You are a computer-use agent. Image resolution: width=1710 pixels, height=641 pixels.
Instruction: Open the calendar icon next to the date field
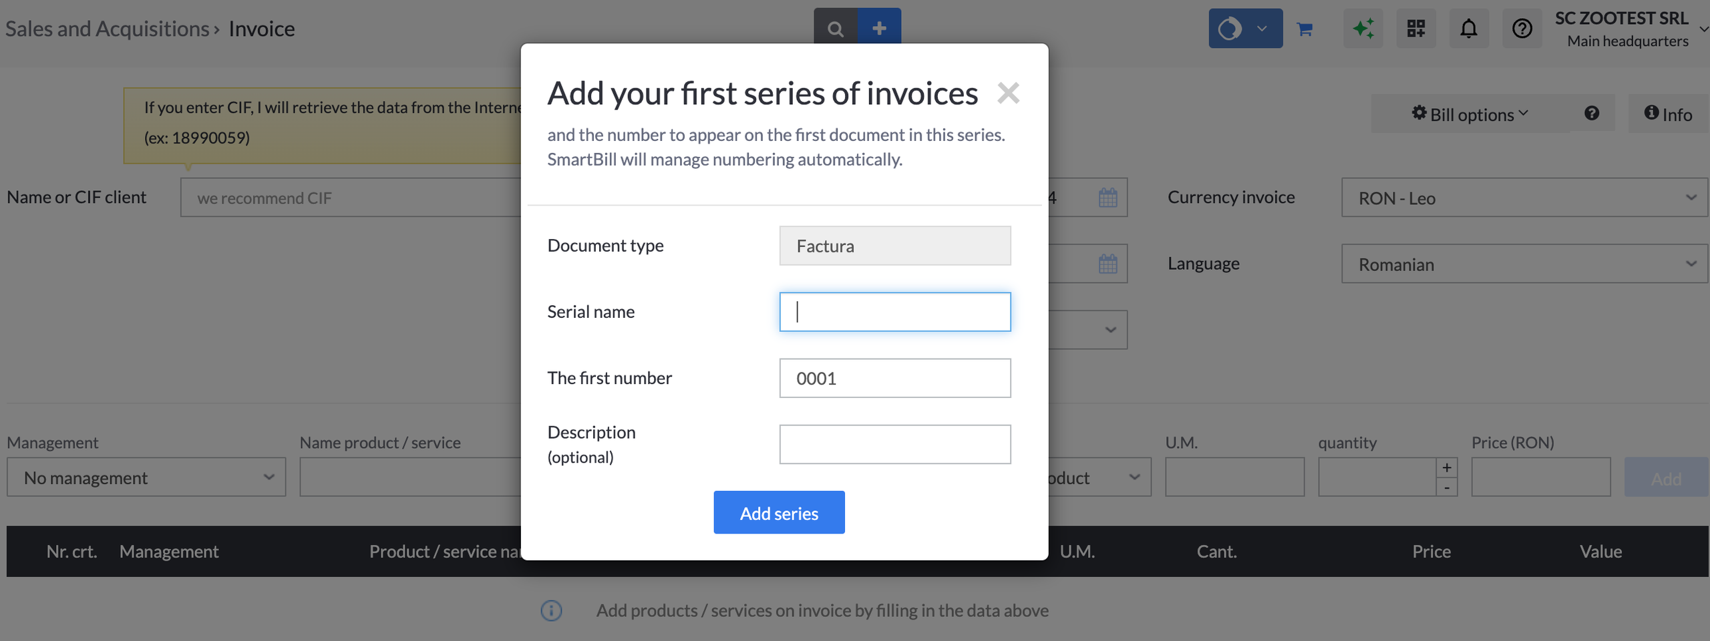click(x=1107, y=197)
